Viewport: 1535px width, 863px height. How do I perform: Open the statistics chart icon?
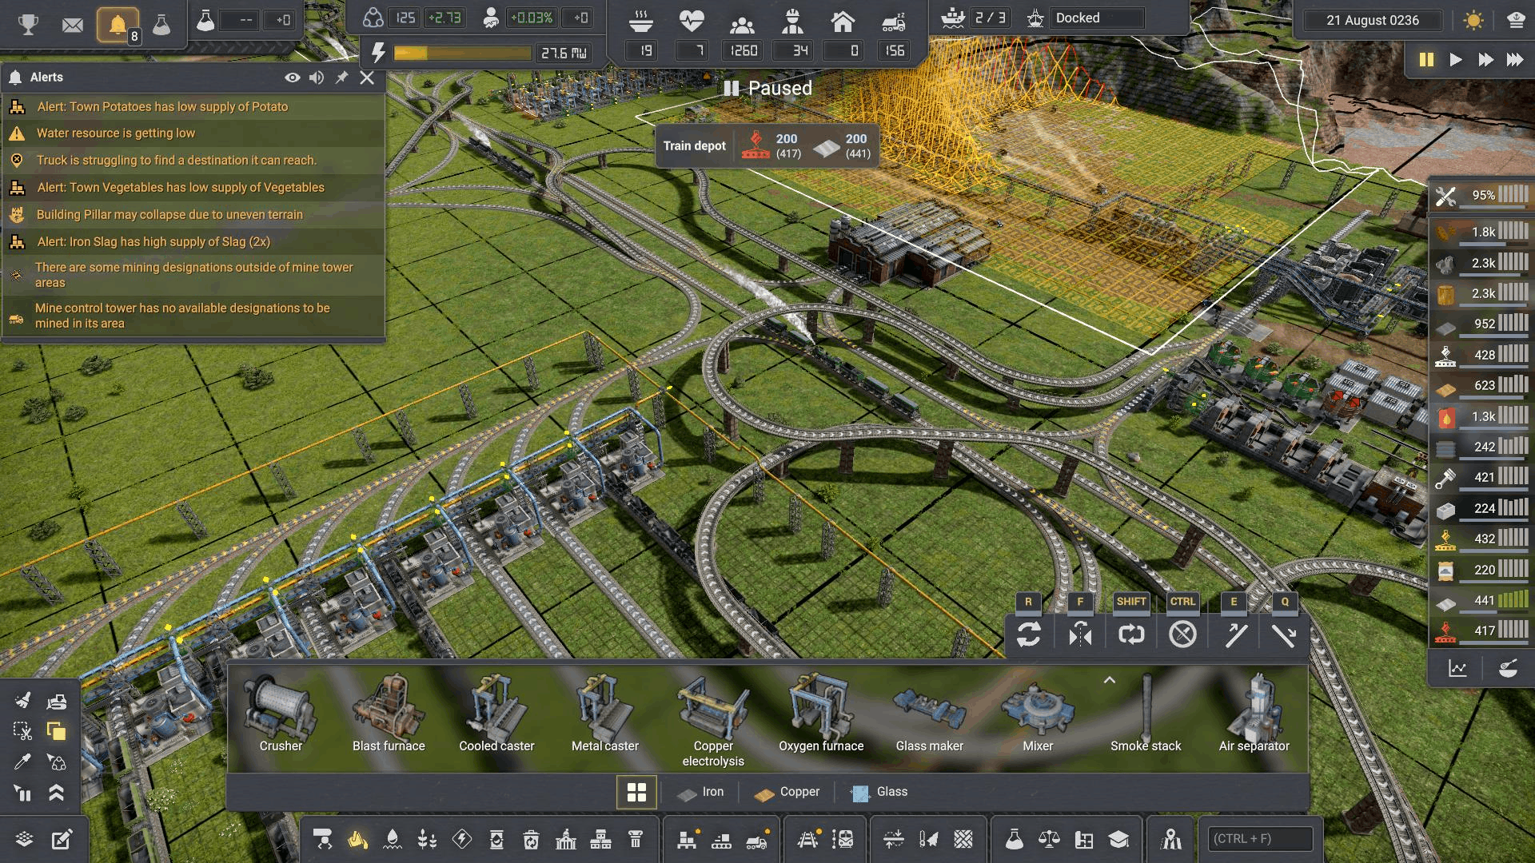pyautogui.click(x=1457, y=669)
